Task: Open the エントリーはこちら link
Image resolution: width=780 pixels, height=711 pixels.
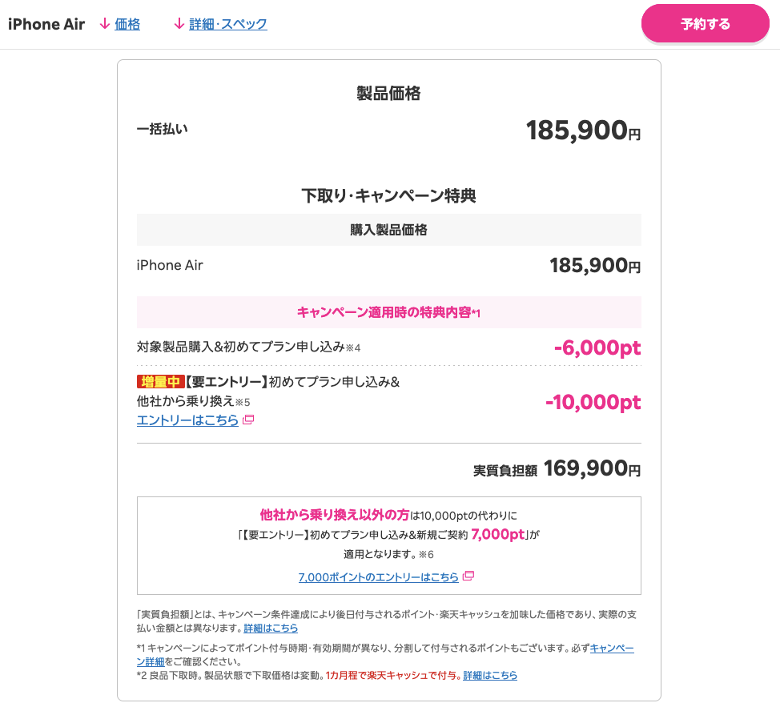Action: pos(187,420)
